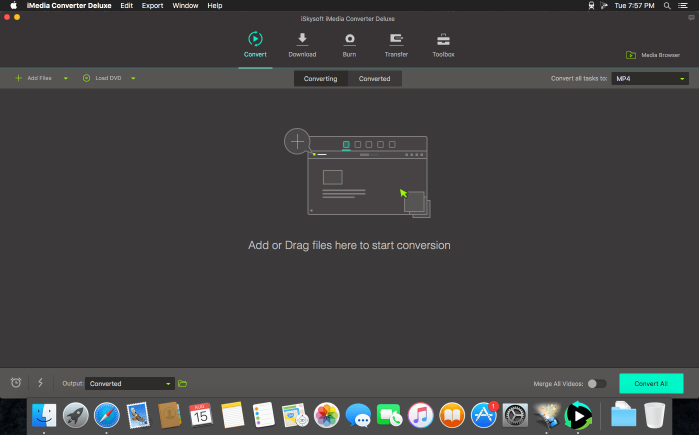
Task: Click the Load DVD button
Action: click(102, 78)
